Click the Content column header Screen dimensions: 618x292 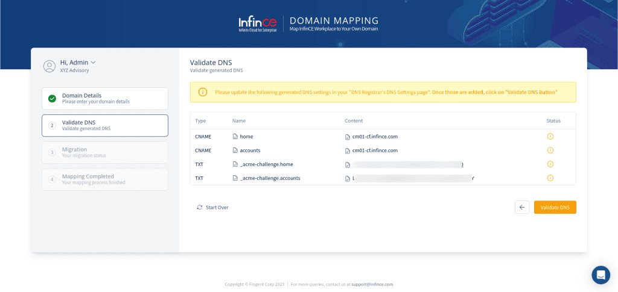(354, 120)
